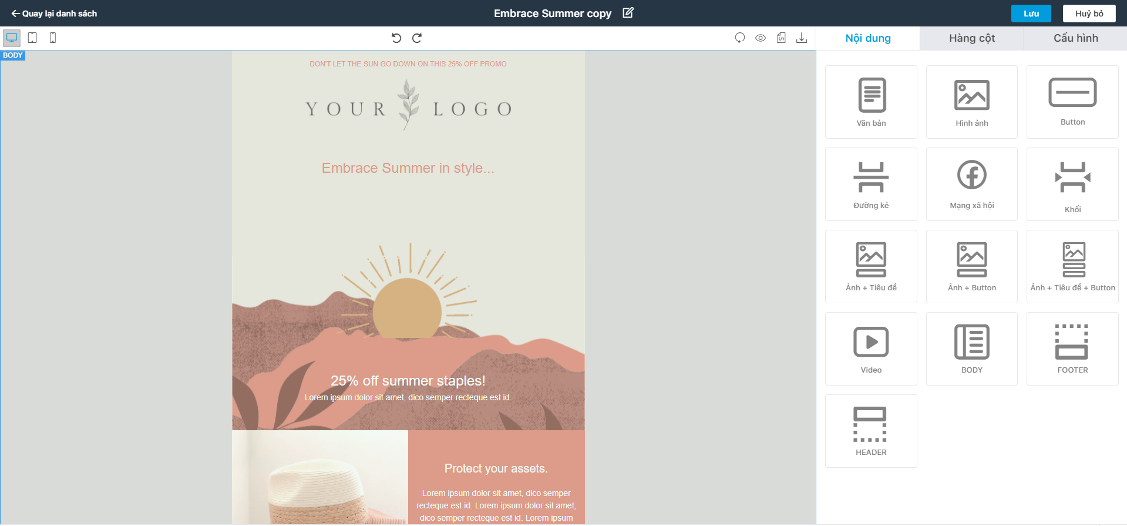The width and height of the screenshot is (1127, 526).
Task: Switch to desktop preview mode
Action: click(12, 38)
